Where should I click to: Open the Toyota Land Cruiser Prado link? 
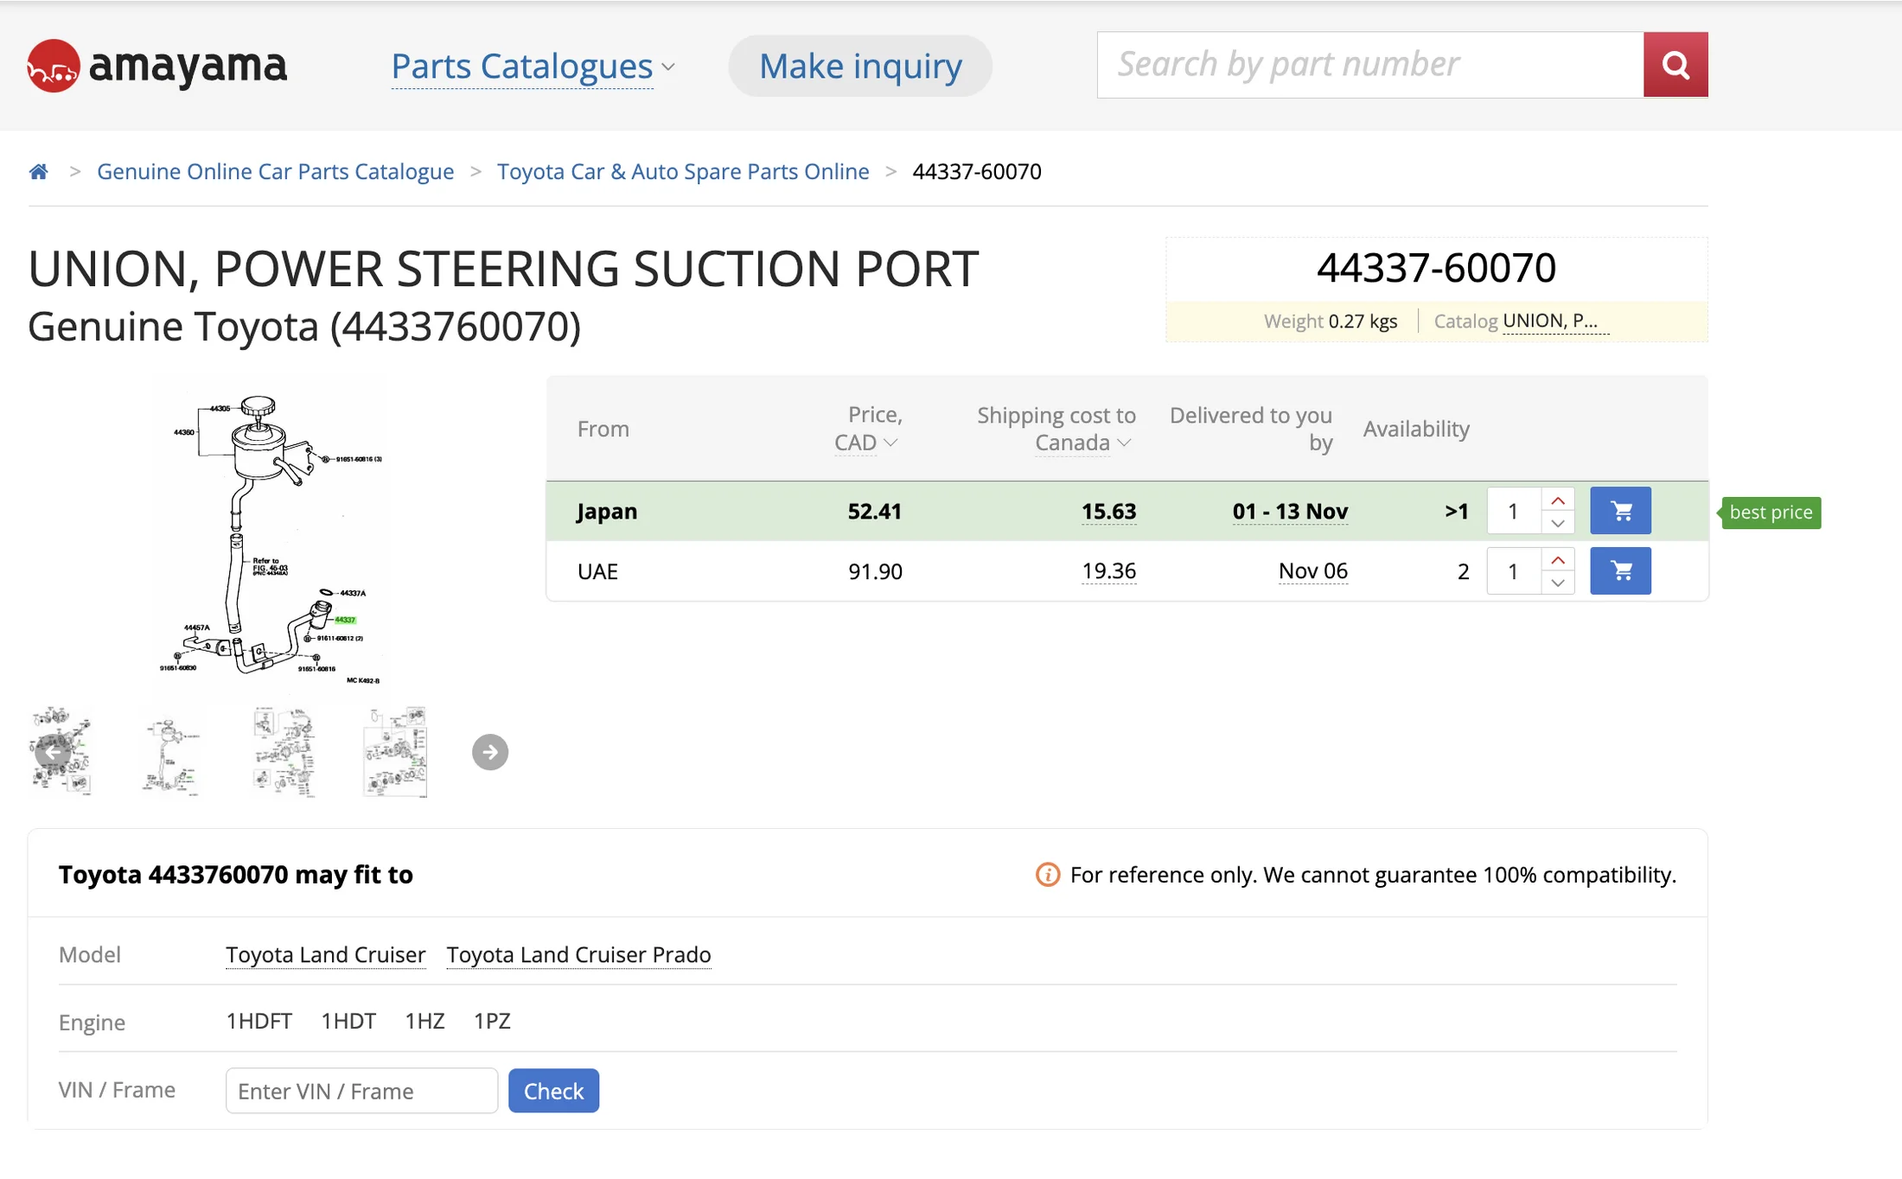(578, 954)
